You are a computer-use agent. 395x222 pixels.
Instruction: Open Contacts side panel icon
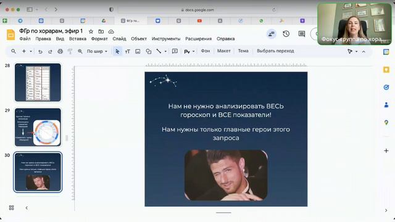(x=386, y=105)
